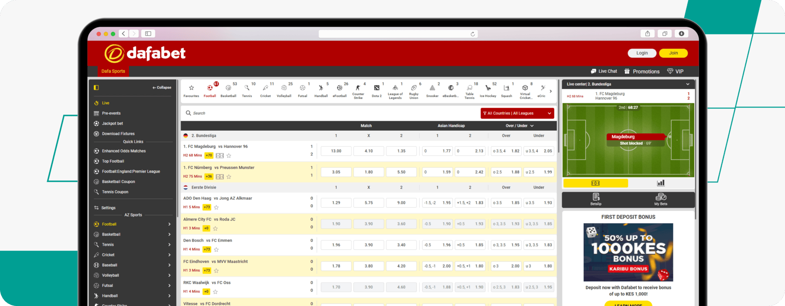785x306 pixels.
Task: Select the Tennis sport icon in top bar
Action: (247, 91)
